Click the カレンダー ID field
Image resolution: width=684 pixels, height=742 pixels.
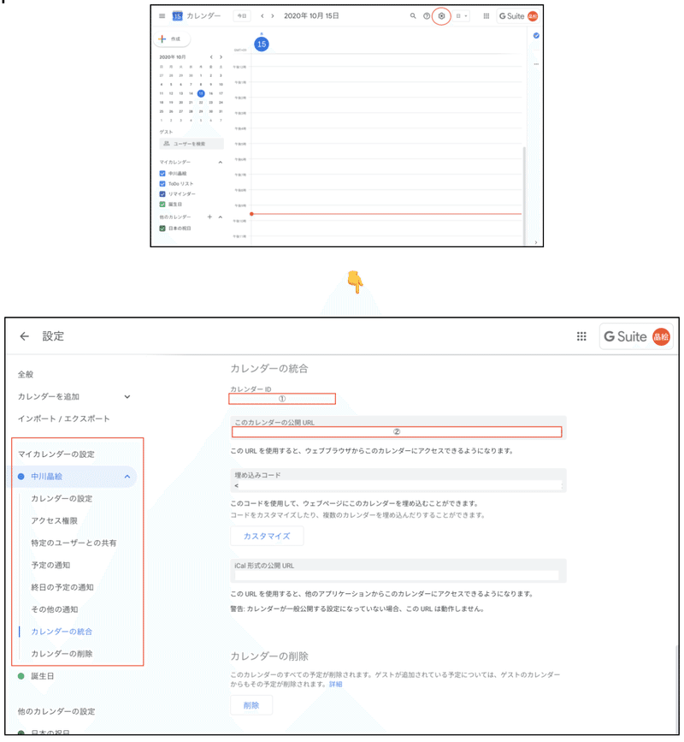pos(282,399)
